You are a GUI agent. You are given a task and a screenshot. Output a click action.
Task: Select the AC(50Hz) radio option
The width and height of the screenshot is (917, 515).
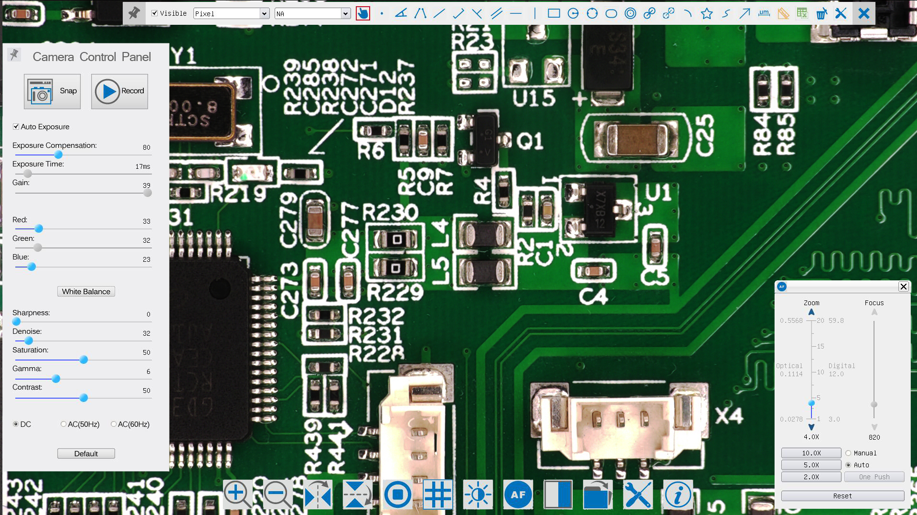(64, 424)
